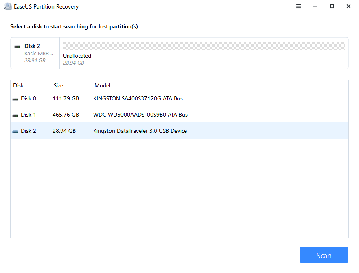Click the drive icon beside Disk 1

coord(15,115)
